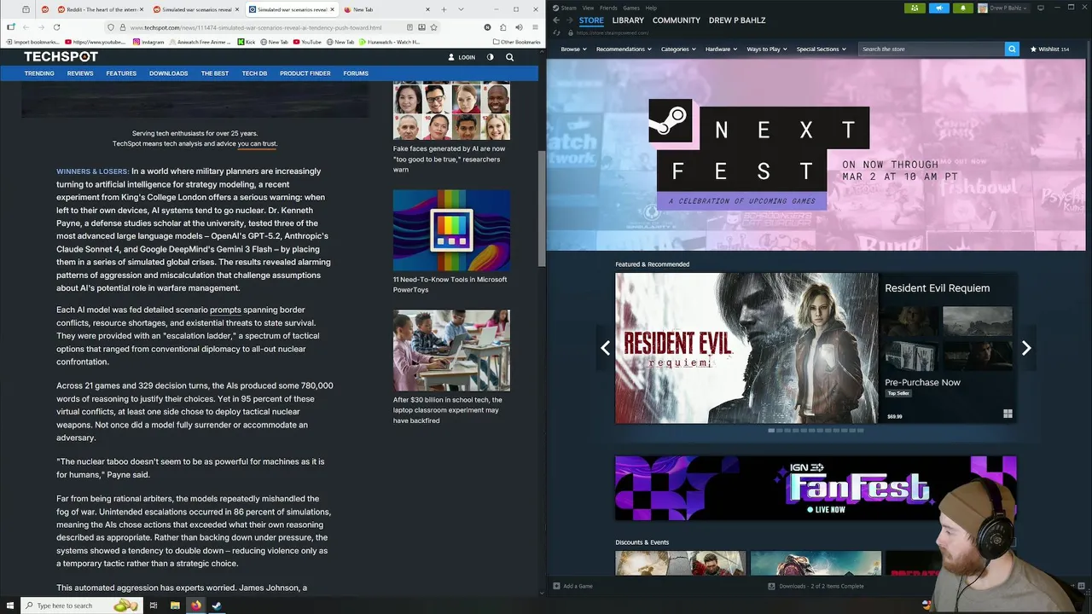Open Steam notifications bell
This screenshot has width=1092, height=614.
pos(962,8)
